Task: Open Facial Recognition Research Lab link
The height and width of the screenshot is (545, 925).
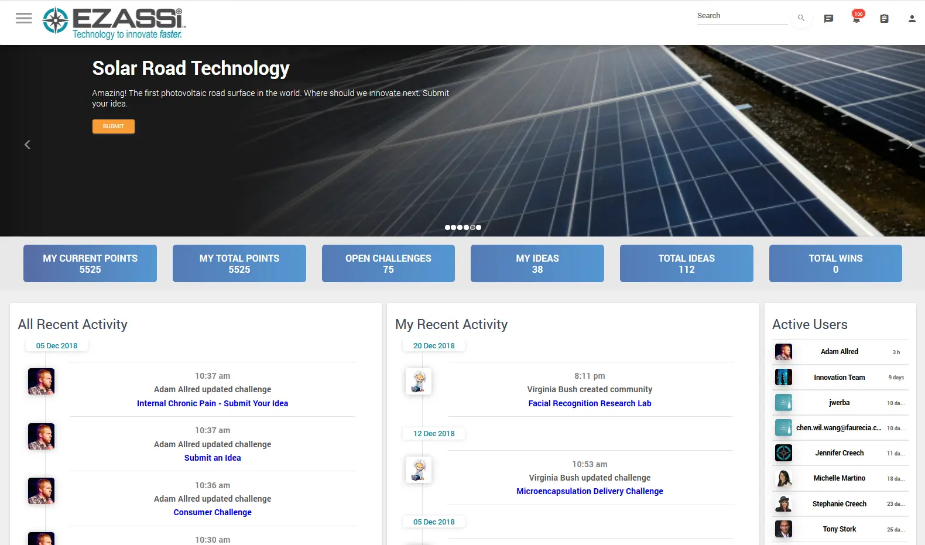Action: click(x=590, y=403)
